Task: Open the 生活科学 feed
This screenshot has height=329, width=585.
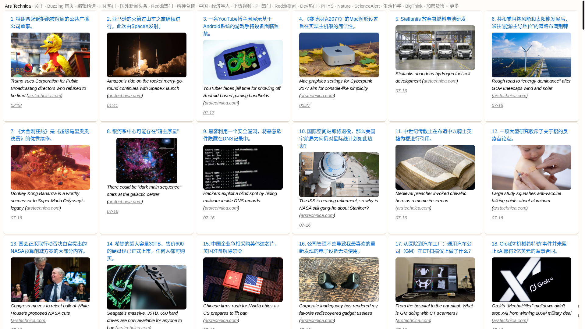Action: pos(392,6)
